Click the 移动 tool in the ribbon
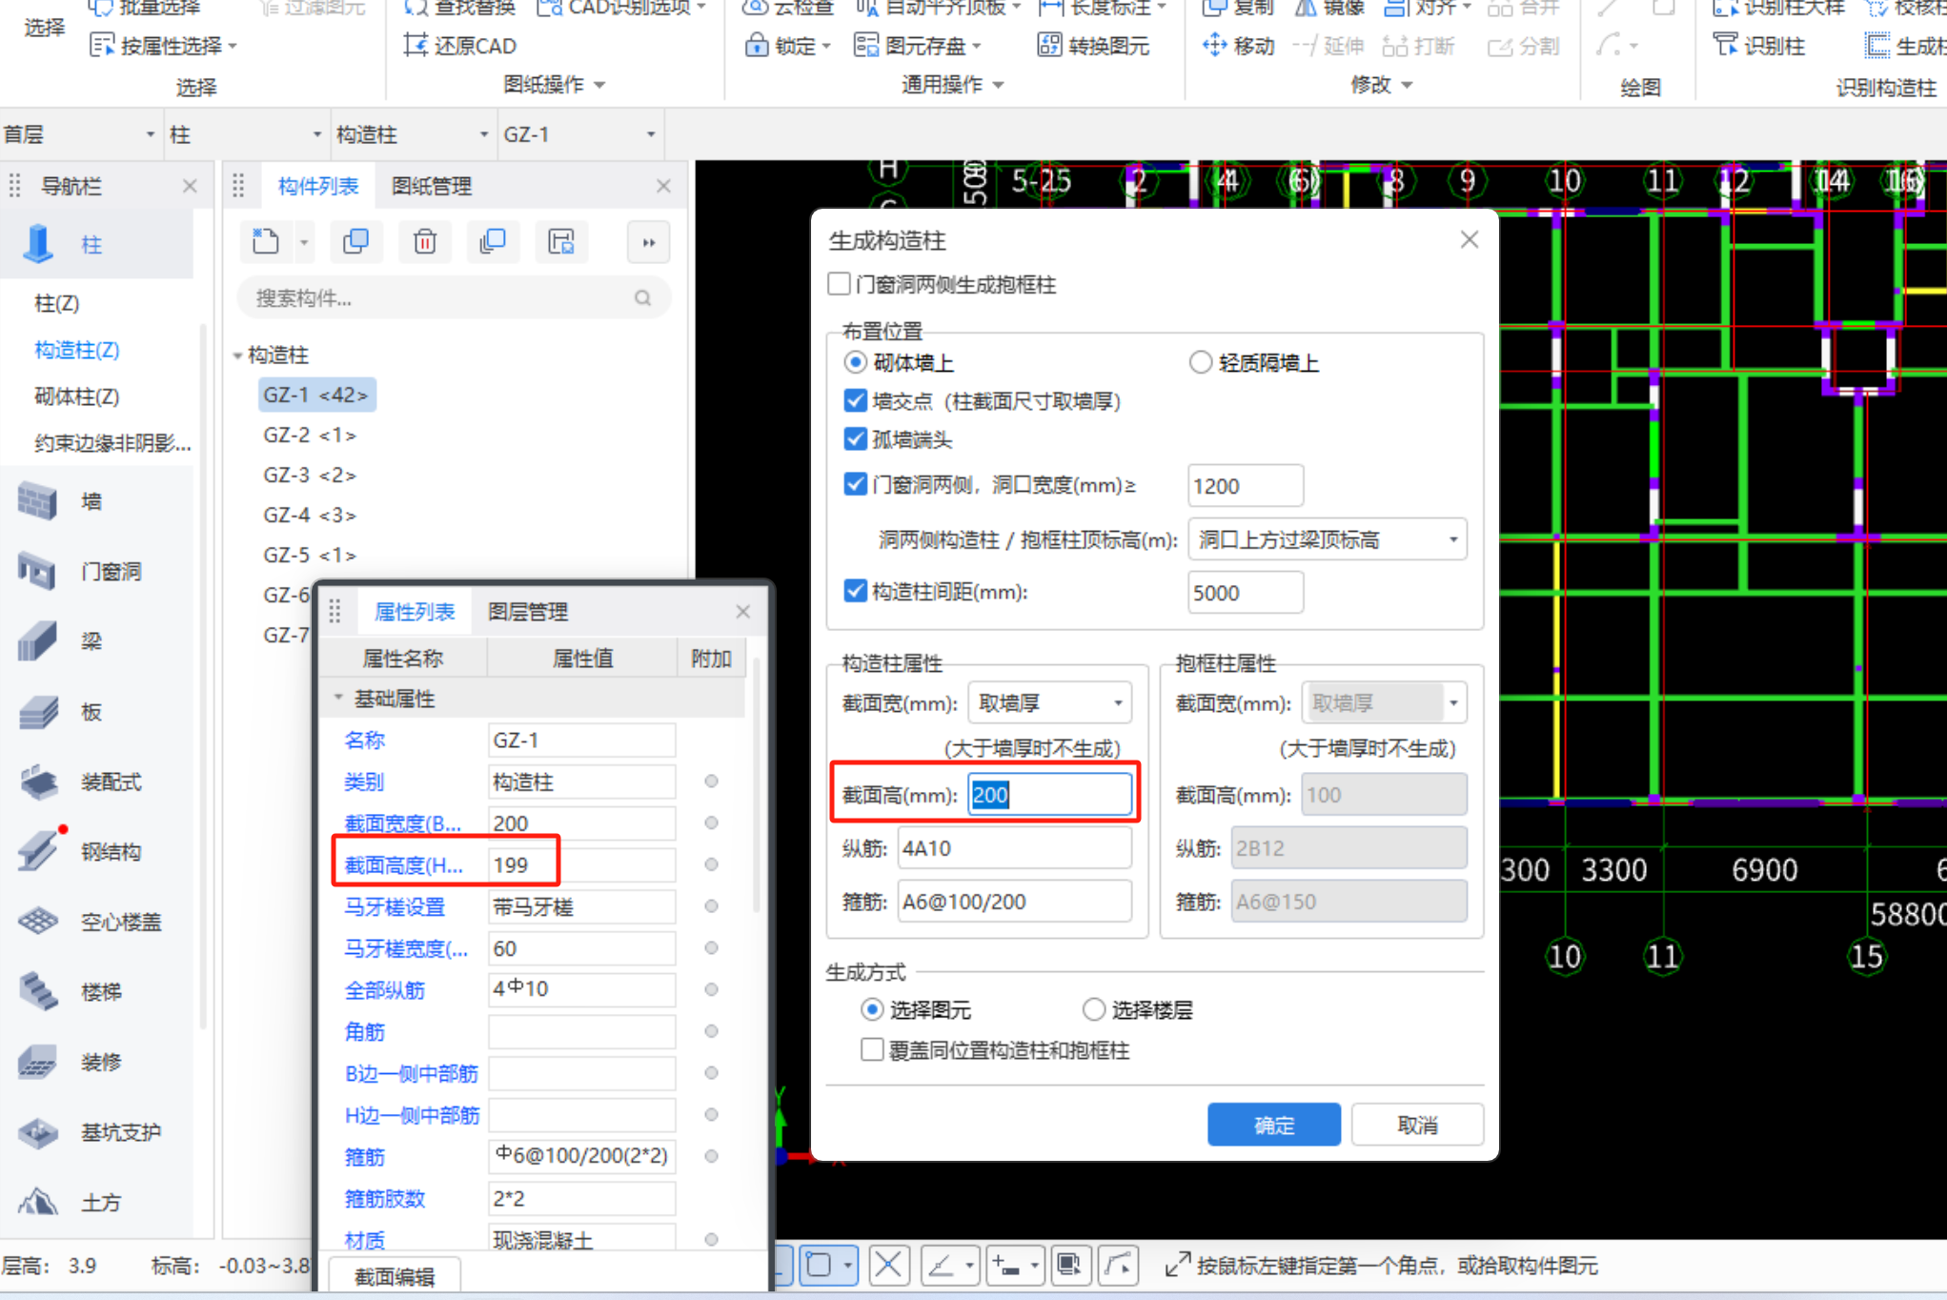Viewport: 1947px width, 1300px height. click(x=1238, y=46)
